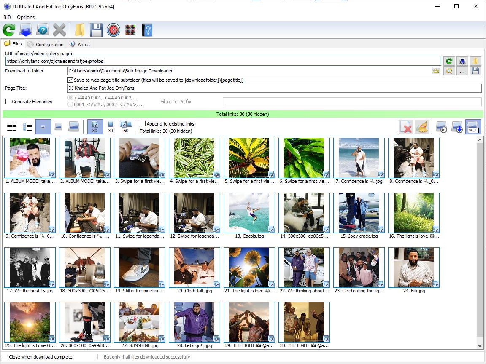
Task: Click the green refresh icon in main toolbar
Action: click(x=9, y=30)
